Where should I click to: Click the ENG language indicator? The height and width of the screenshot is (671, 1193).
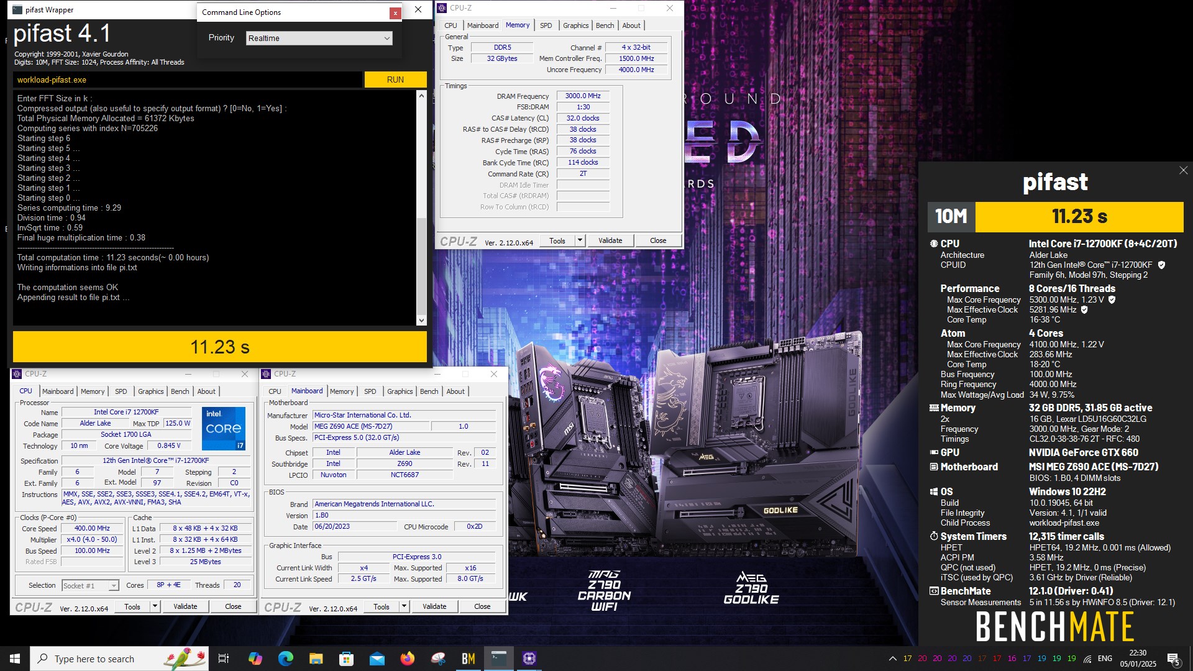pyautogui.click(x=1105, y=659)
